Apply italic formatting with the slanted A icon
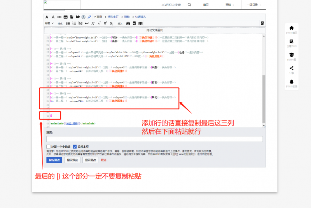This screenshot has width=311, height=208. pos(53,17)
